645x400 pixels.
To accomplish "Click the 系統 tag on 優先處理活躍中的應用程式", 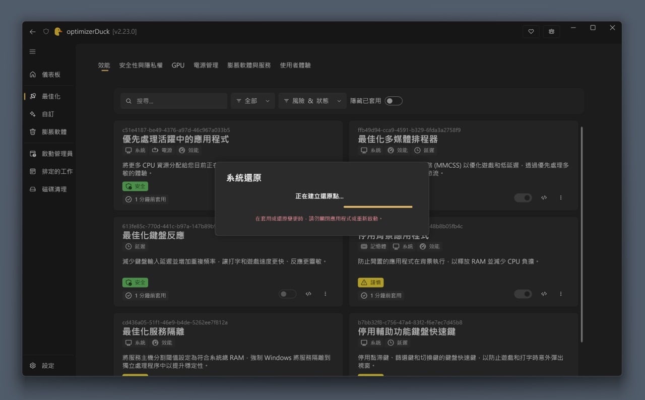I will coord(135,150).
